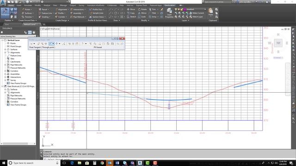Toggle the layer lock padlock icon
Viewport: 296px width, 166px height.
[182, 9]
